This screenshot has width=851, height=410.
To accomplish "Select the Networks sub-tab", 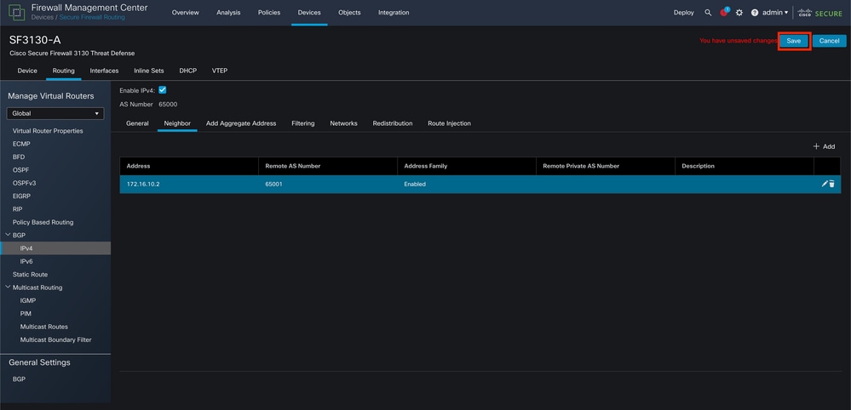I will pyautogui.click(x=343, y=123).
